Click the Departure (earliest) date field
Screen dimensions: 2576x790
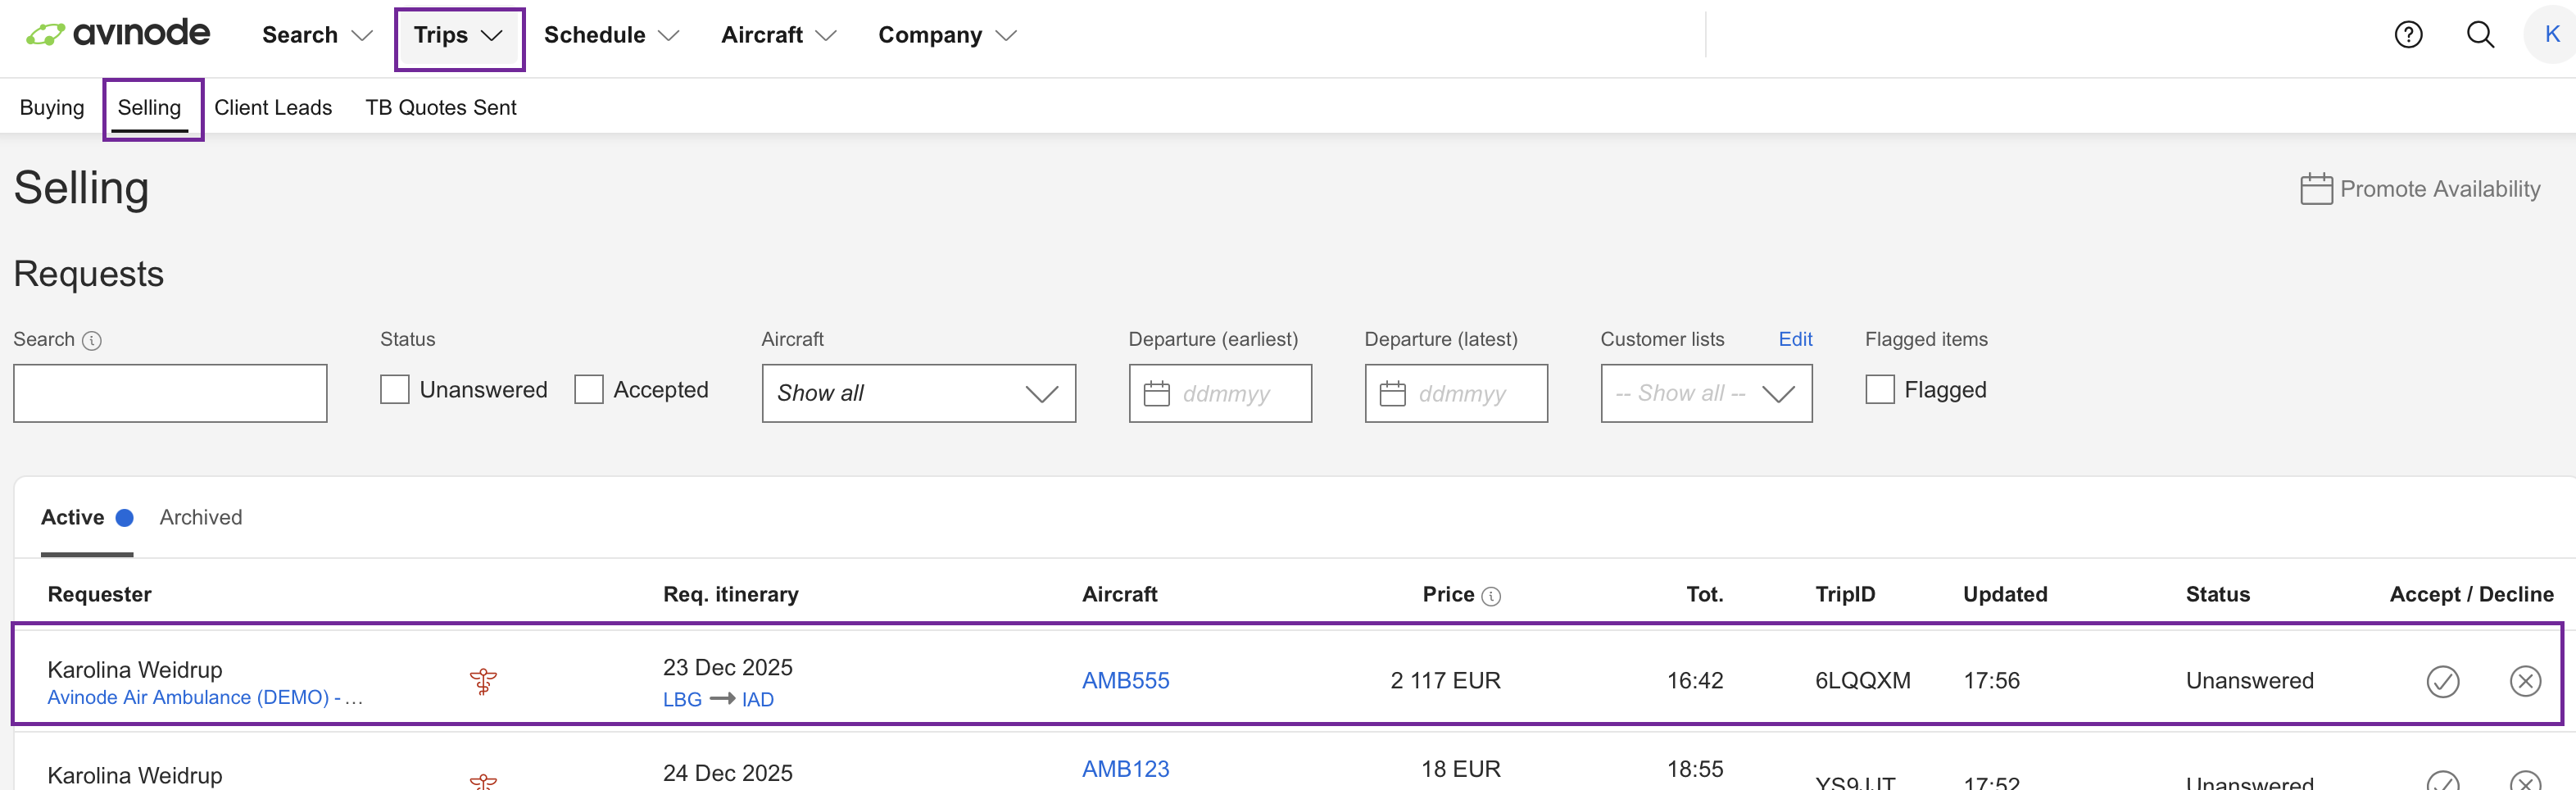coord(1220,393)
